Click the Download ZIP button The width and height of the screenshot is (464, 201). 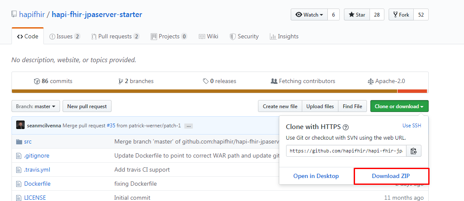391,176
